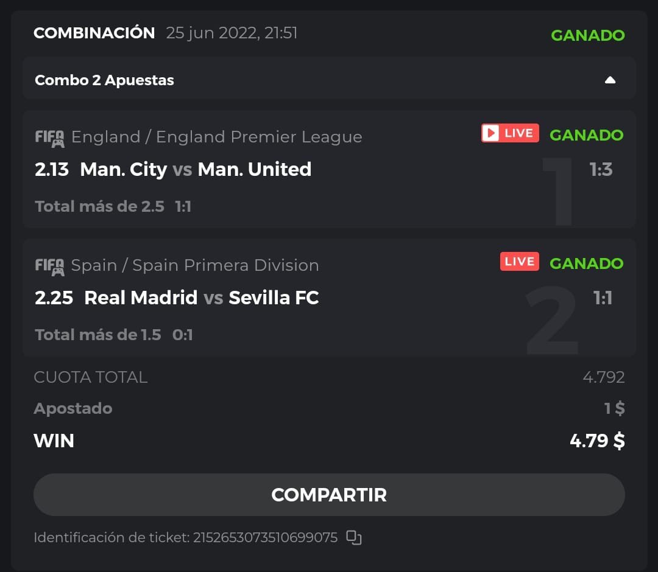This screenshot has width=658, height=572.
Task: Click the 2.13 odds value
Action: pyautogui.click(x=52, y=169)
